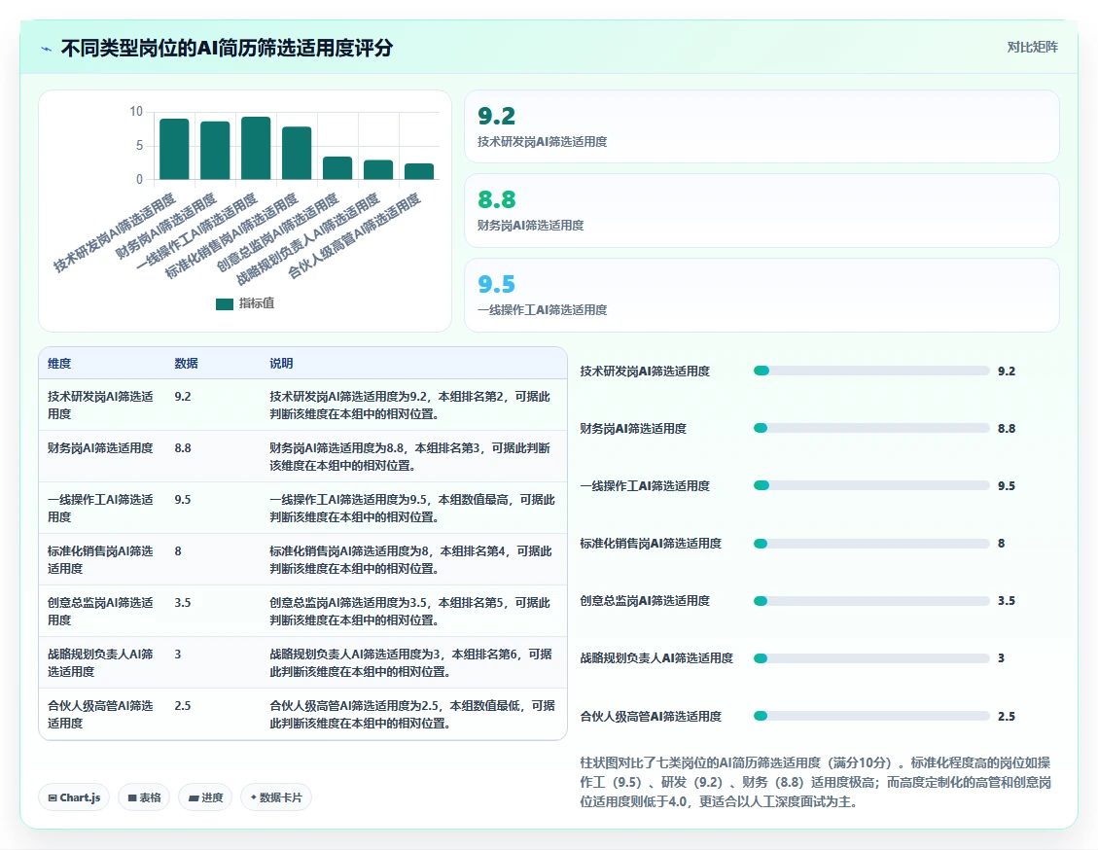Click the 数据 column header
This screenshot has width=1098, height=850.
pyautogui.click(x=187, y=364)
